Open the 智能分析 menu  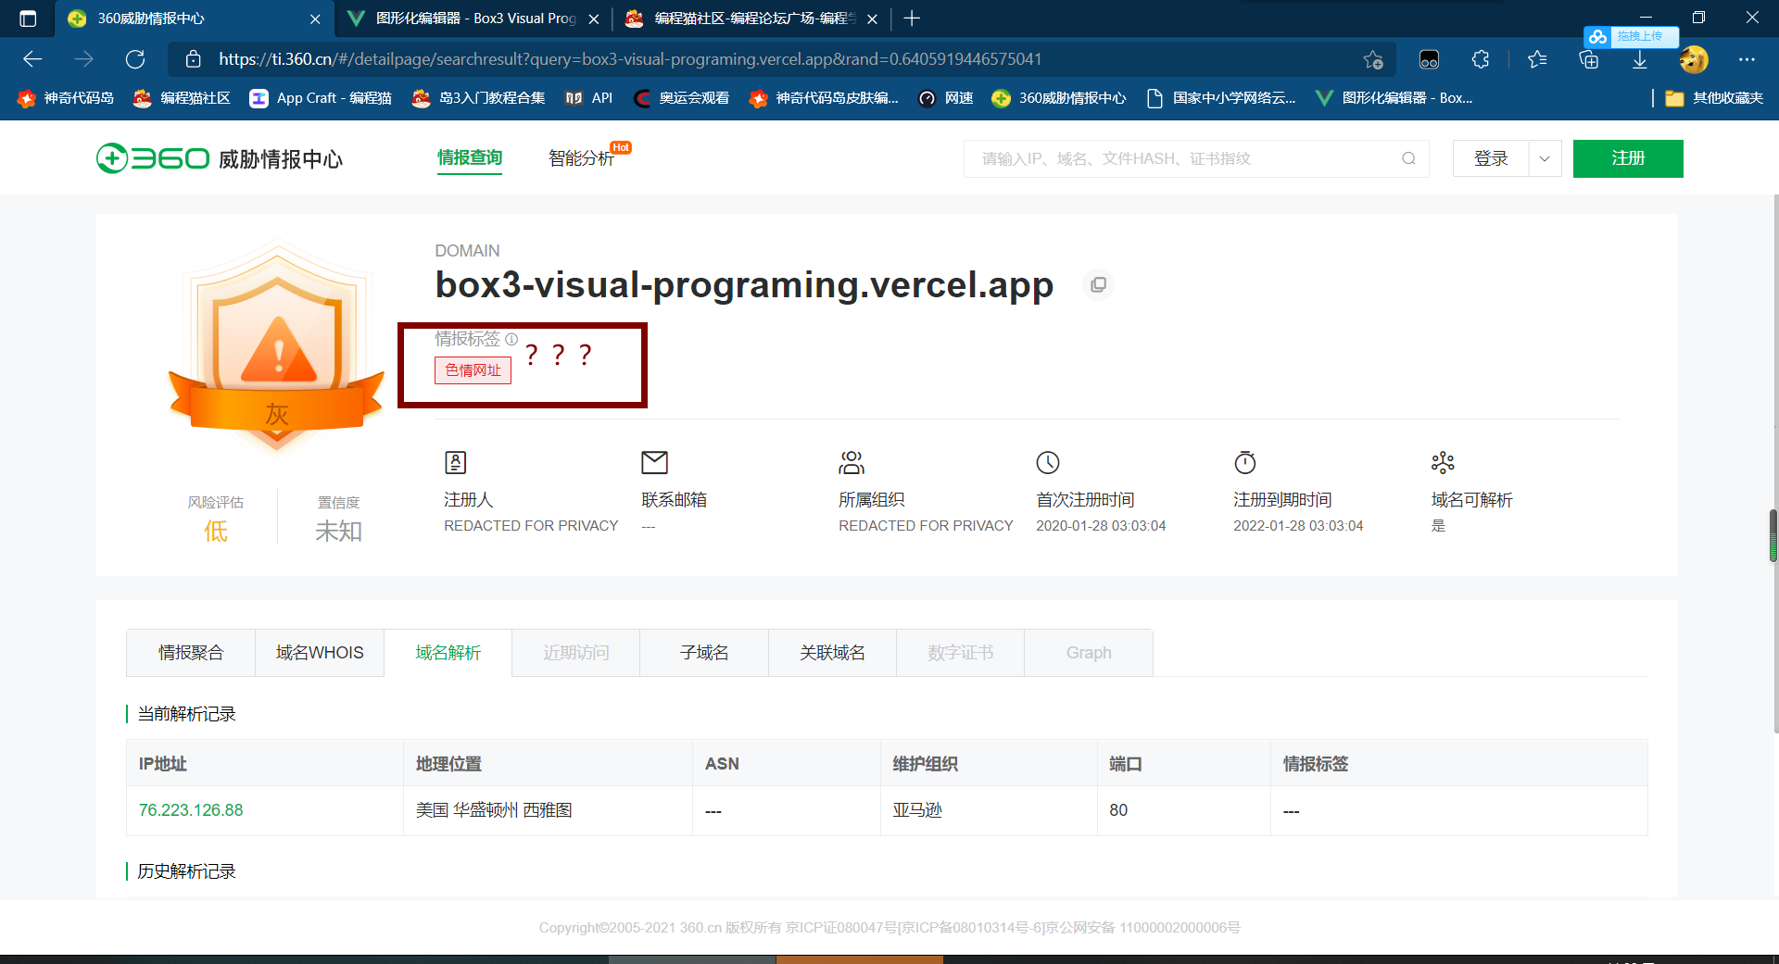581,158
